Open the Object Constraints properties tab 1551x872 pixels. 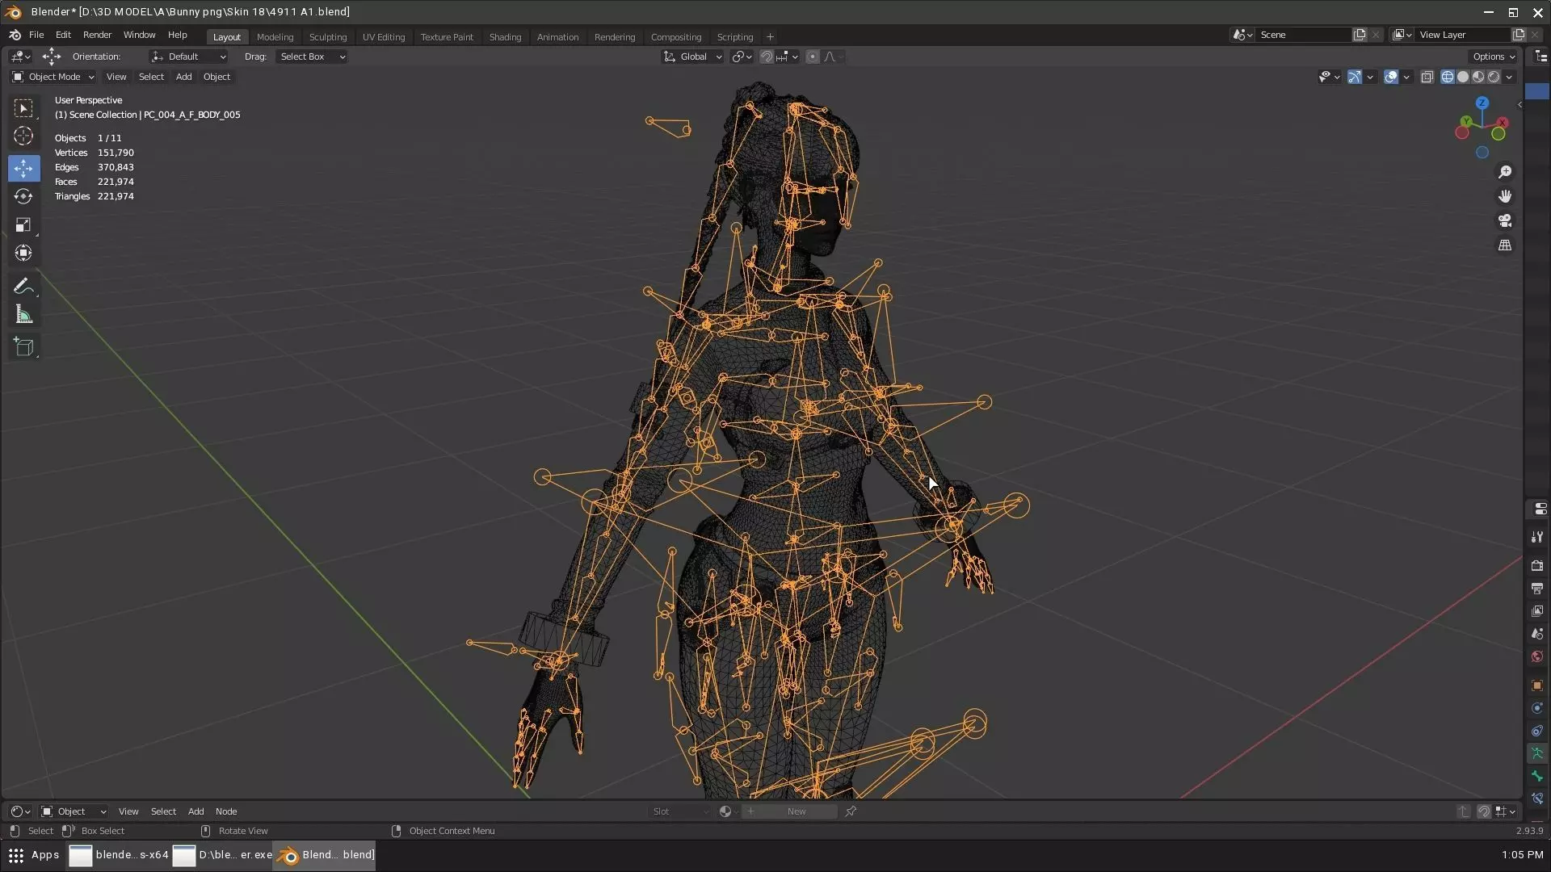1537,731
